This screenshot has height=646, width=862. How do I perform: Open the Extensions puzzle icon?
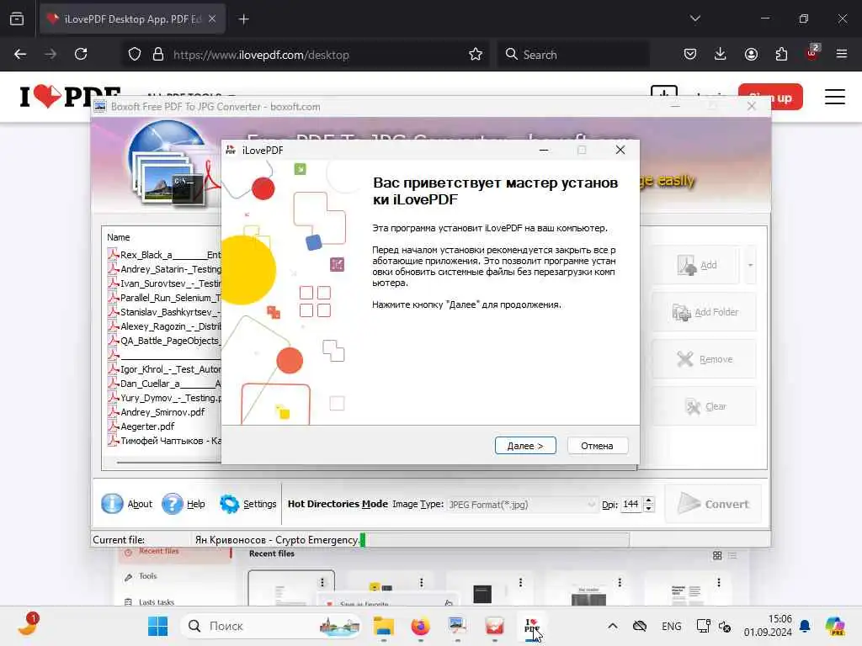pyautogui.click(x=781, y=54)
